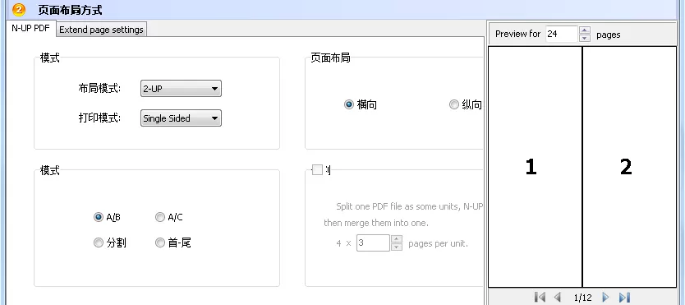Open the 布局模式 2-UP dropdown
This screenshot has height=305, width=685.
click(x=181, y=89)
